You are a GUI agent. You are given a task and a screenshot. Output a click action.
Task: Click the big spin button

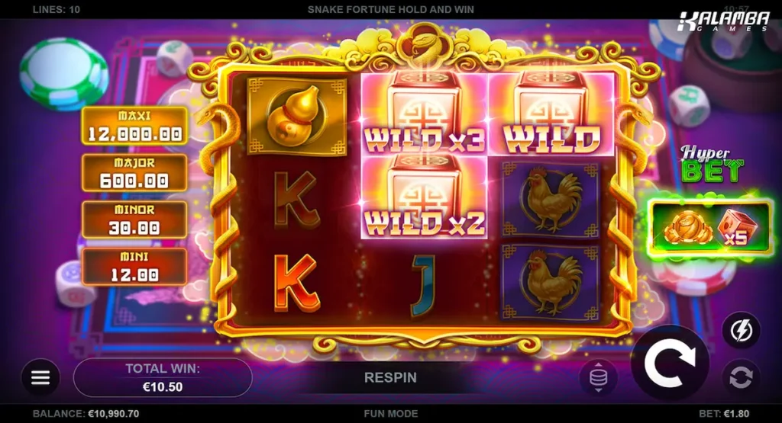pyautogui.click(x=669, y=363)
